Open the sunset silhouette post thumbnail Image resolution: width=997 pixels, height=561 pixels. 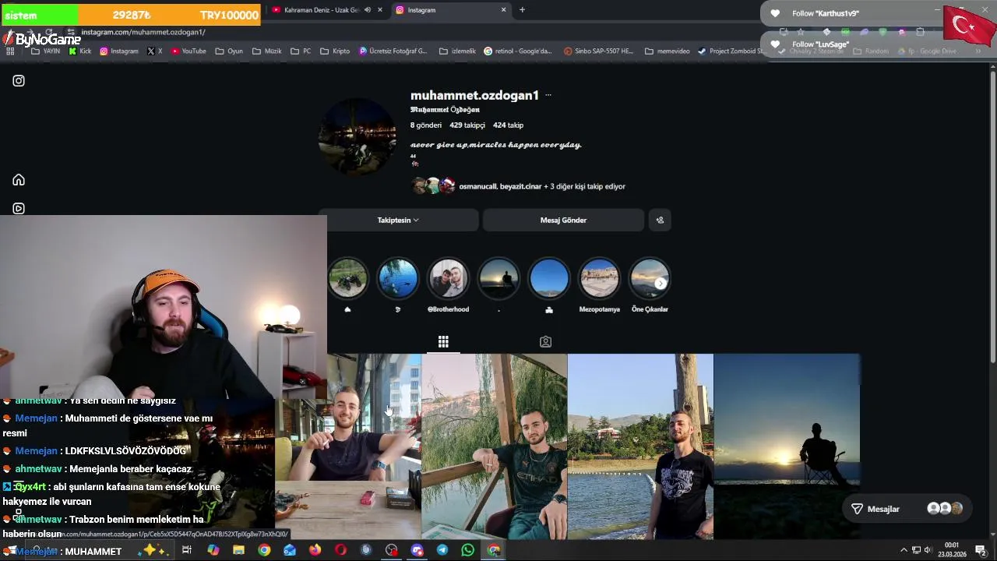[x=787, y=446]
